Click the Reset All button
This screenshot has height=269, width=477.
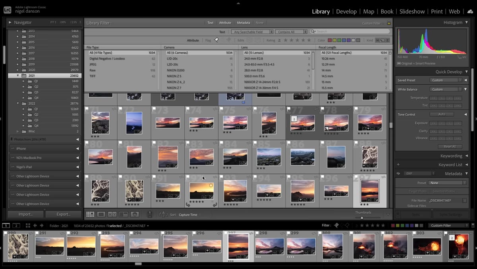pos(450,147)
